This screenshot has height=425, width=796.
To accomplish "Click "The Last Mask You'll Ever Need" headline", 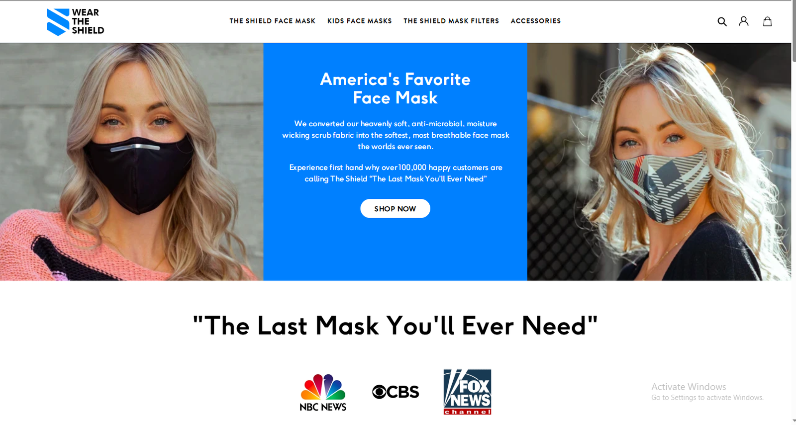I will [x=395, y=326].
